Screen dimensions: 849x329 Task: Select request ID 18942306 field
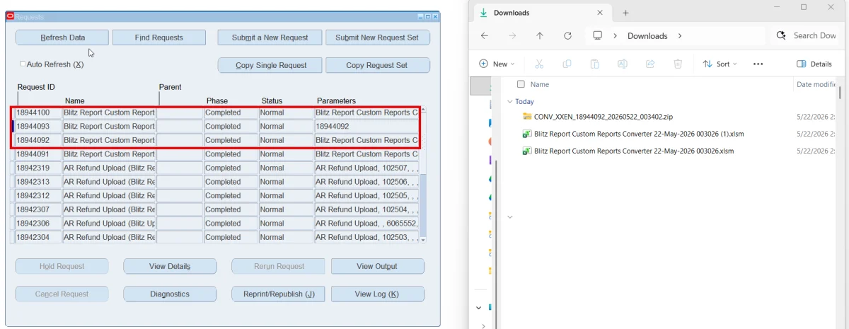[38, 223]
